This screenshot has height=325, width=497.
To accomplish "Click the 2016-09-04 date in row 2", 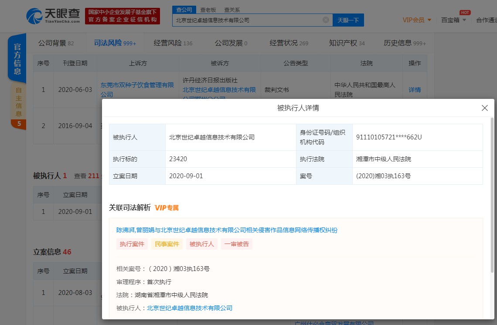I will (75, 126).
